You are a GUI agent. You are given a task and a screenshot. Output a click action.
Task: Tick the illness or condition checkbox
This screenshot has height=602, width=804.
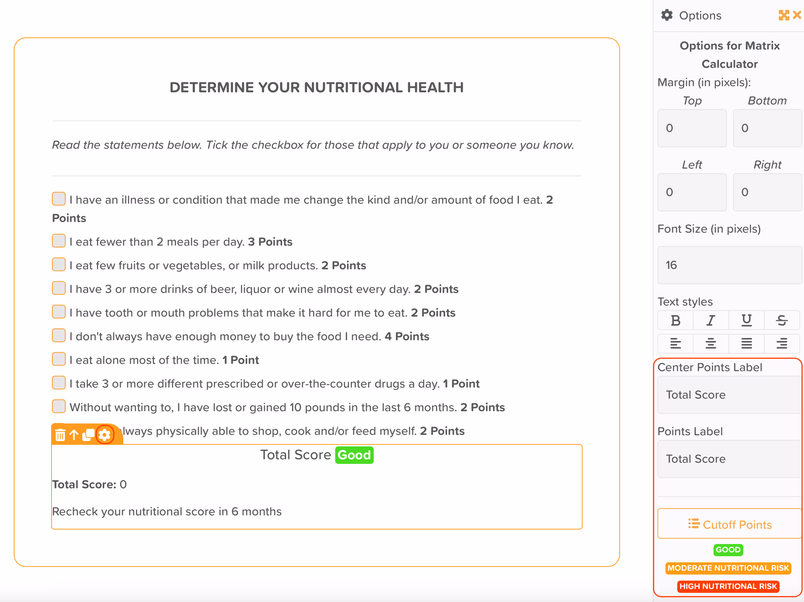59,199
